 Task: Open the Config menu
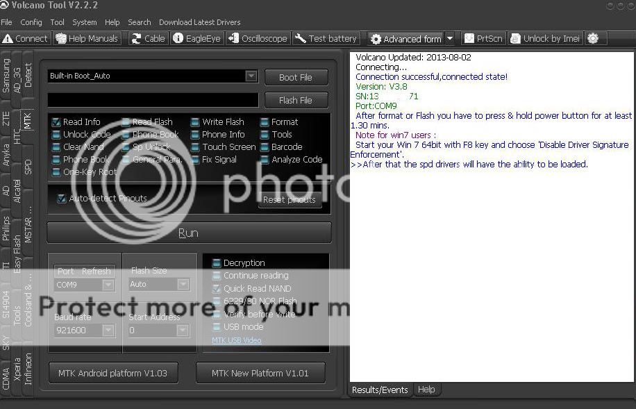31,22
